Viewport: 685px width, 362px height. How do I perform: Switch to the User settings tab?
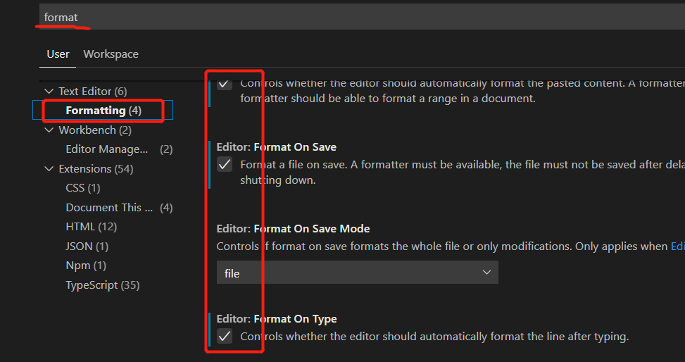coord(58,54)
